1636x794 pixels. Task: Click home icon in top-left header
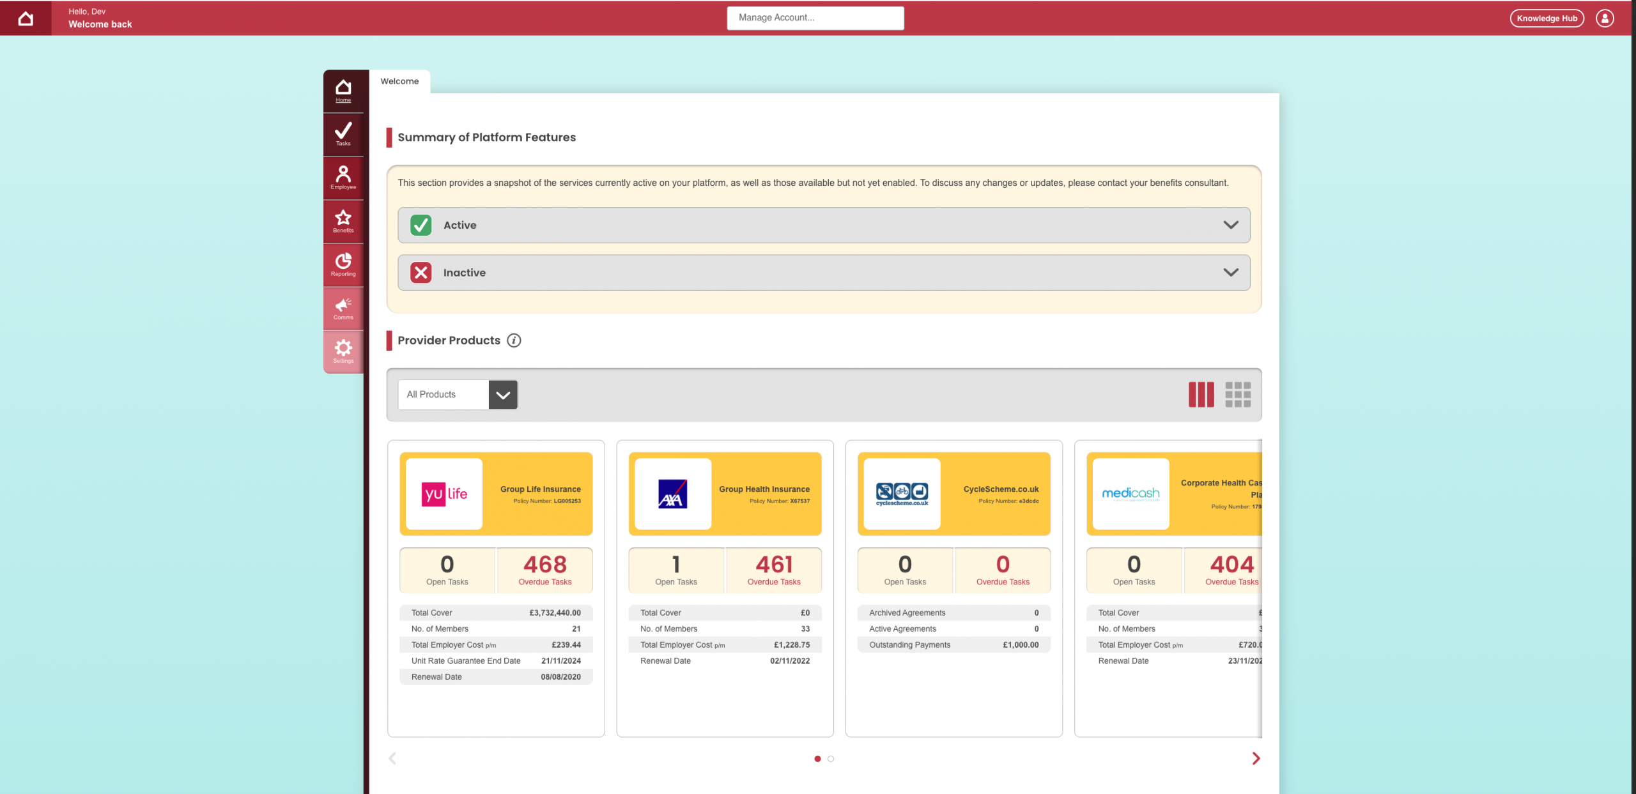(x=26, y=18)
